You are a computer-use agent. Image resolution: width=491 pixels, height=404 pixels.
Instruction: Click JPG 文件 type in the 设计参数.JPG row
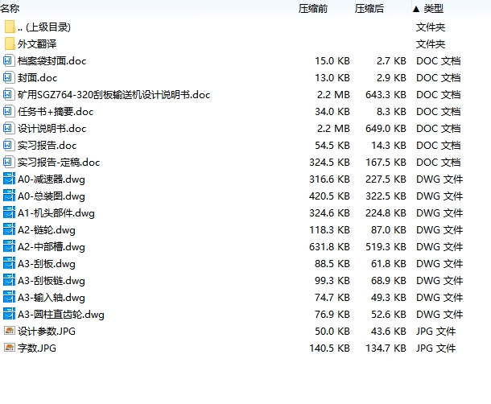[435, 331]
